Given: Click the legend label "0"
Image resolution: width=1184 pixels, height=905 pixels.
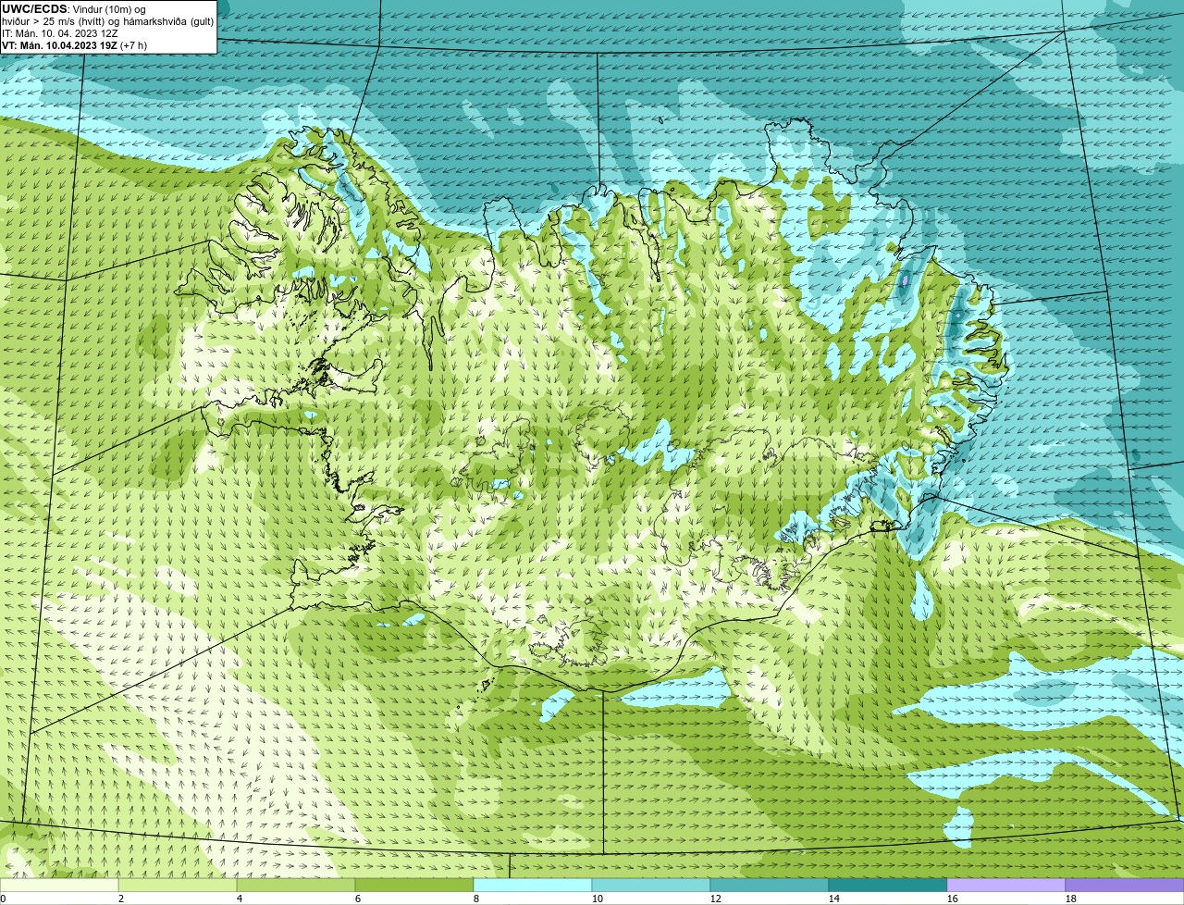Looking at the screenshot, I should coord(3,899).
